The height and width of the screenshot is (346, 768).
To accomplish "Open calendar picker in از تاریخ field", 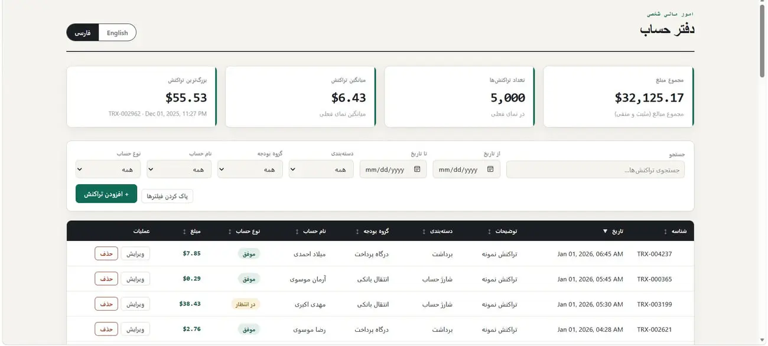I will pos(490,169).
